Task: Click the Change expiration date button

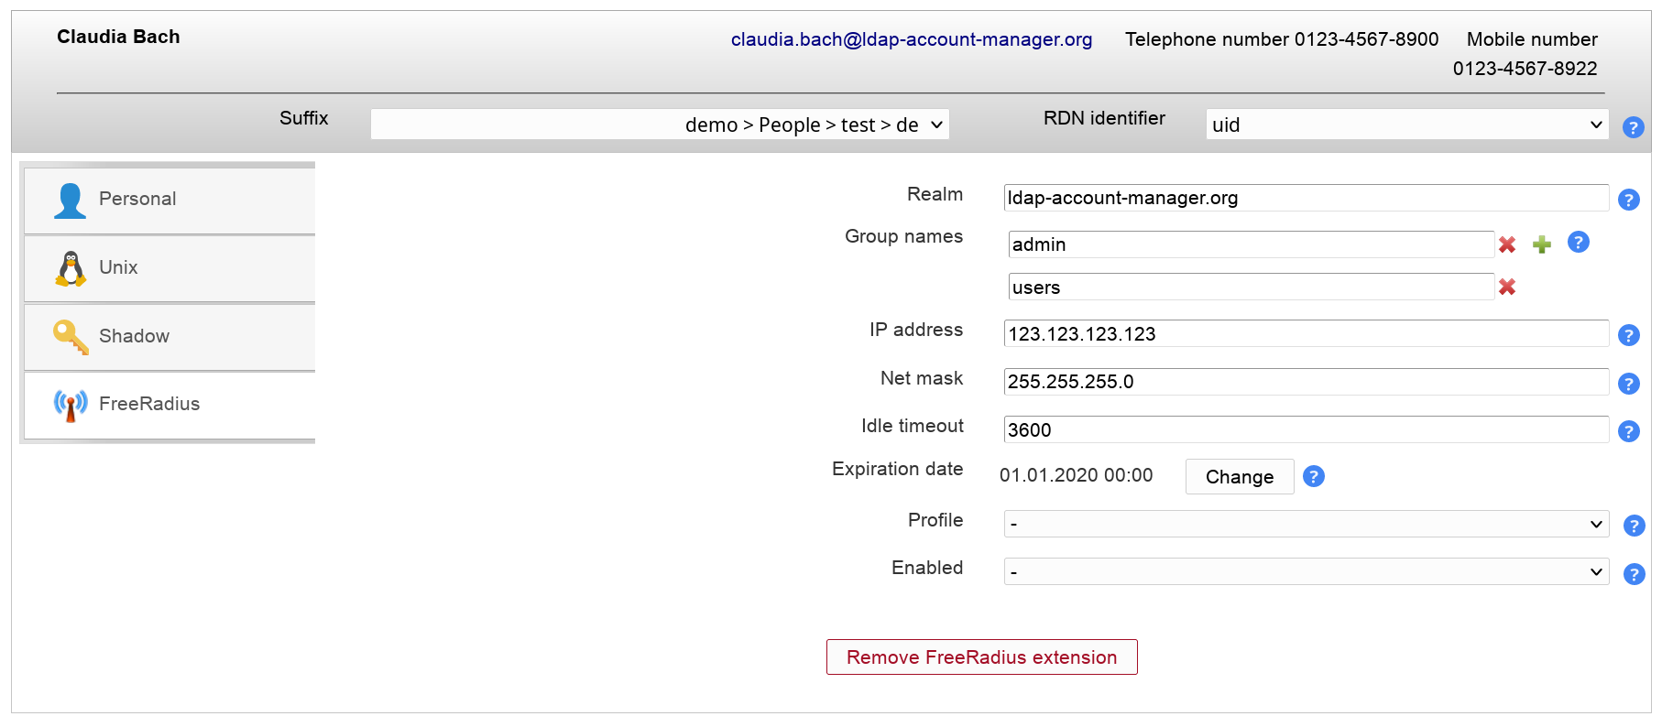Action: pos(1239,477)
